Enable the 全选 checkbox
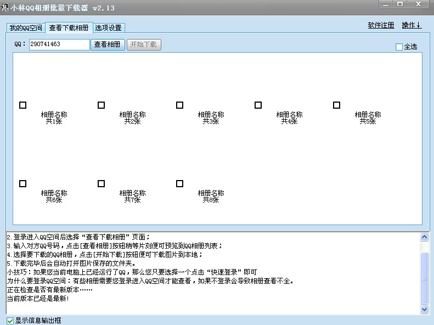Image resolution: width=434 pixels, height=325 pixels. 399,47
